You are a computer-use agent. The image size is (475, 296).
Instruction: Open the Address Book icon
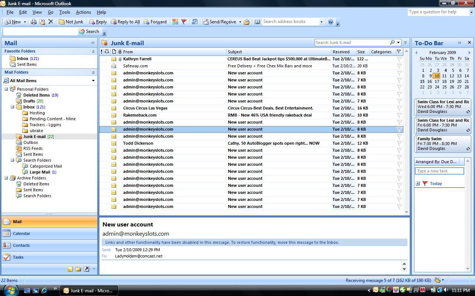(257, 22)
